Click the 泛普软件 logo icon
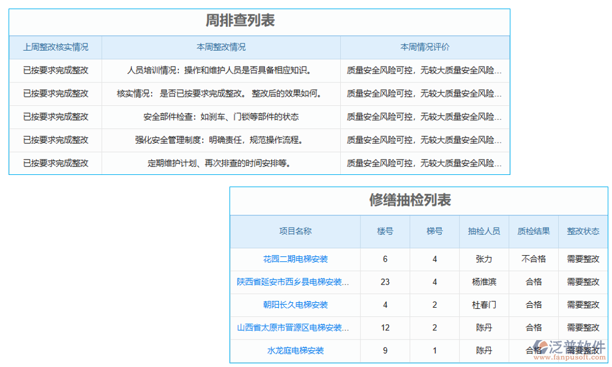Screen dimensions: 612x367 click(541, 346)
